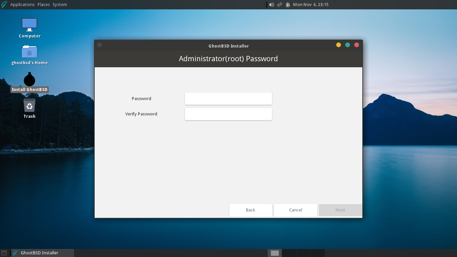Close installer with red button

coord(357,45)
